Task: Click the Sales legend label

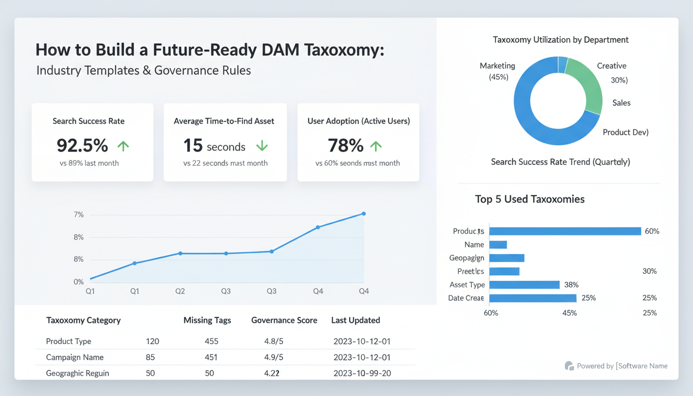Action: click(x=621, y=103)
